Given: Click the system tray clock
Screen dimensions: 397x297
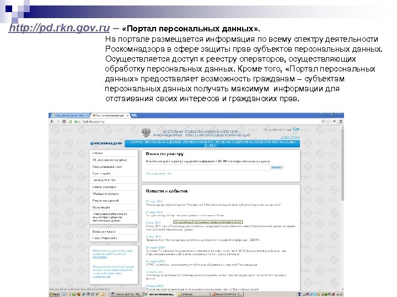Looking at the screenshot, I should [340, 294].
